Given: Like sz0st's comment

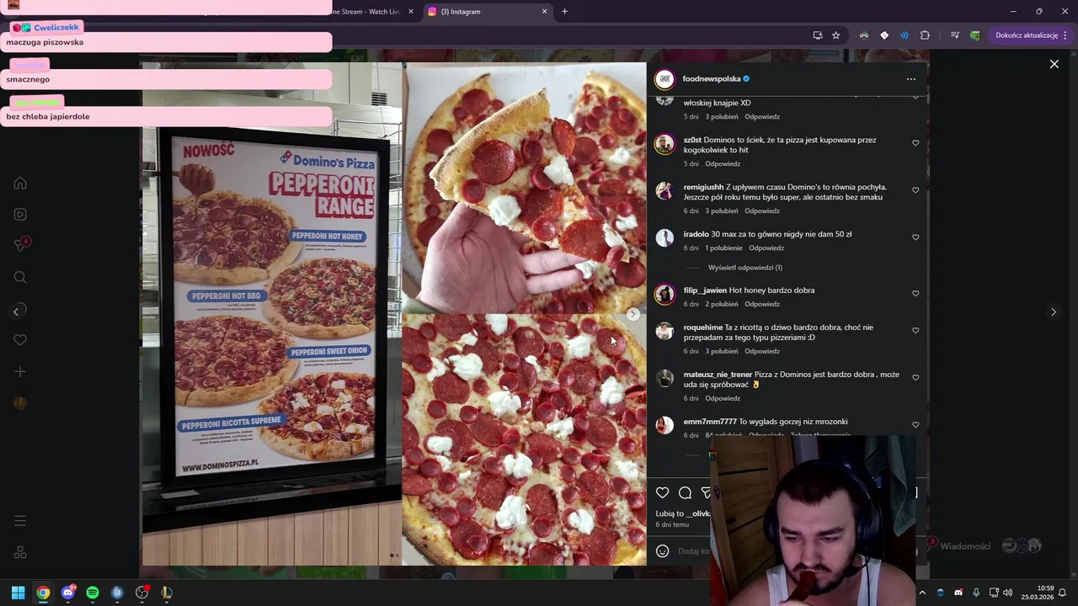Looking at the screenshot, I should click(x=915, y=143).
